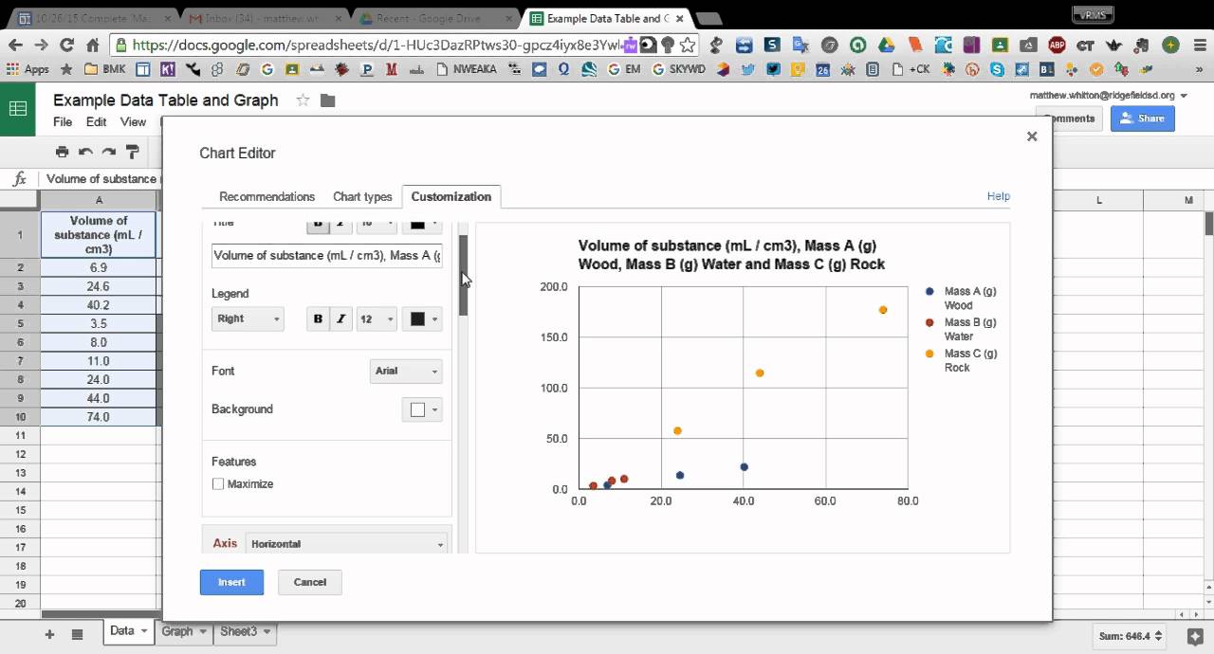Add a new sheet with the plus icon
Viewport: 1214px width, 654px height.
pos(49,634)
